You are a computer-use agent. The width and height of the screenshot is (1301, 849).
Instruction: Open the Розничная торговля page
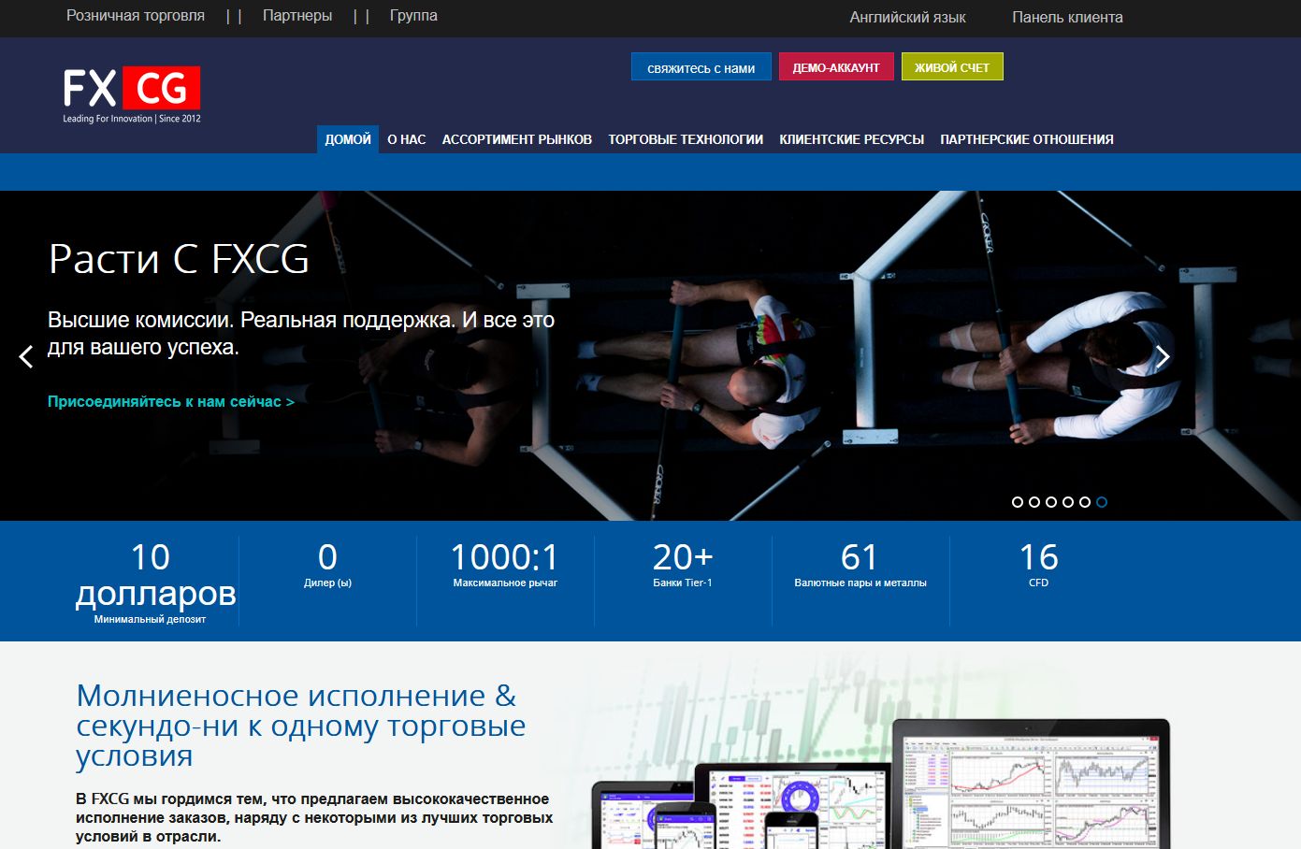134,15
